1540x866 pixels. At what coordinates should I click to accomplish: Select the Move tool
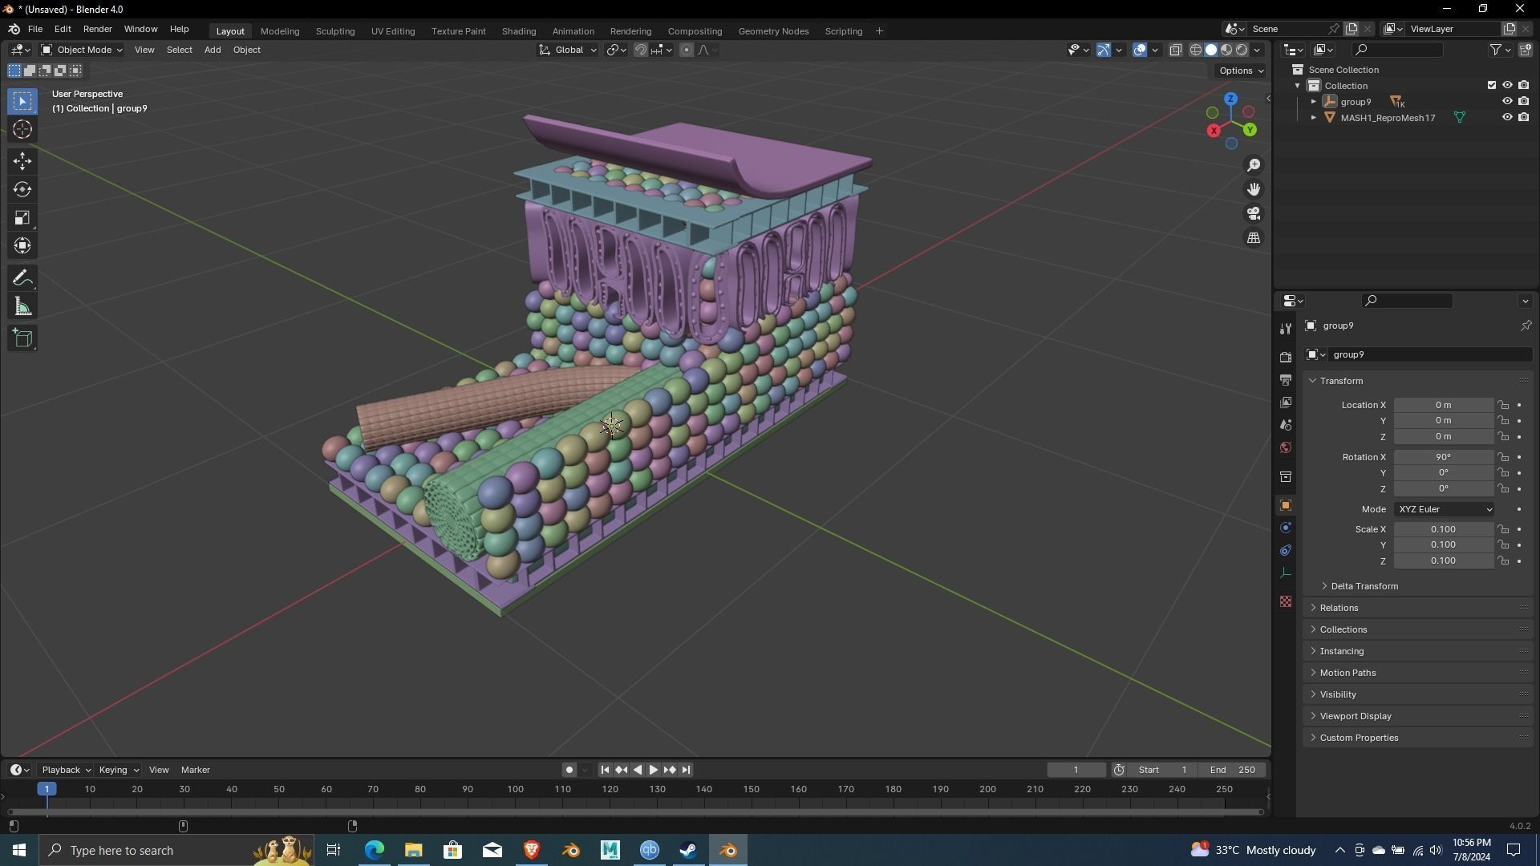tap(22, 161)
